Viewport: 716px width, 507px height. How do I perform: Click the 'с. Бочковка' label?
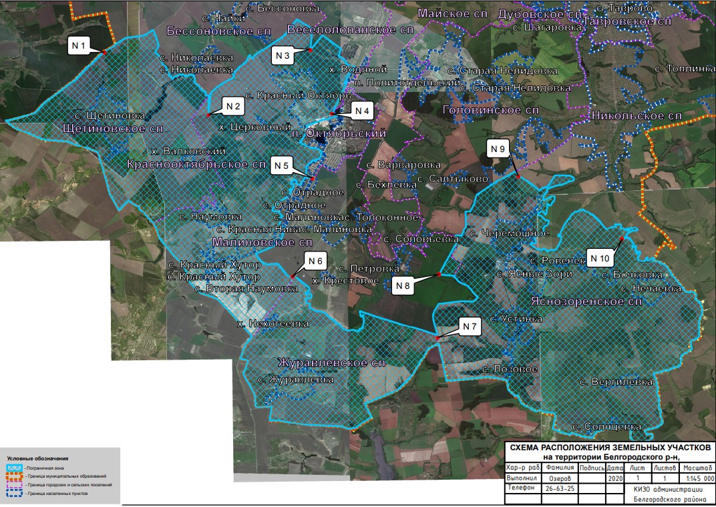(x=632, y=275)
